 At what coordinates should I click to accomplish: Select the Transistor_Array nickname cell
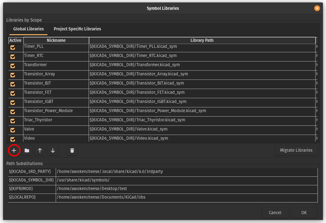click(x=56, y=75)
